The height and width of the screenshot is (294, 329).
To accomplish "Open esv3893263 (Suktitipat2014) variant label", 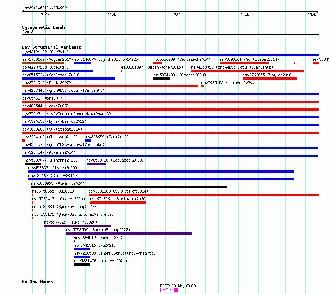I will (x=118, y=191).
